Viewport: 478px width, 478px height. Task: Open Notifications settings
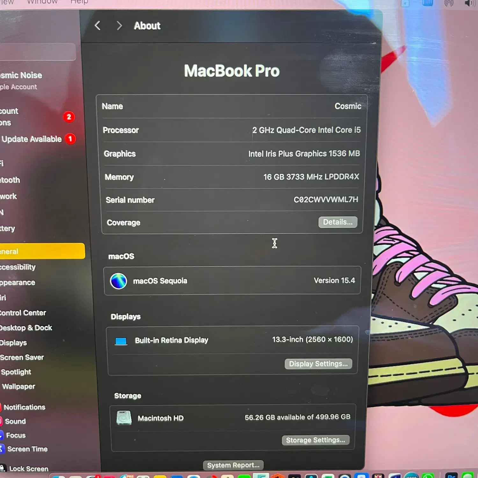point(25,407)
